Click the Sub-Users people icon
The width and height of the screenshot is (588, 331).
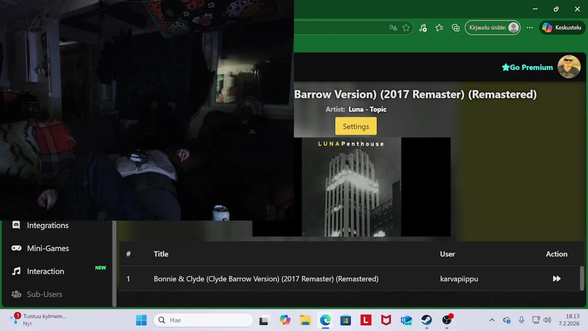pos(16,294)
